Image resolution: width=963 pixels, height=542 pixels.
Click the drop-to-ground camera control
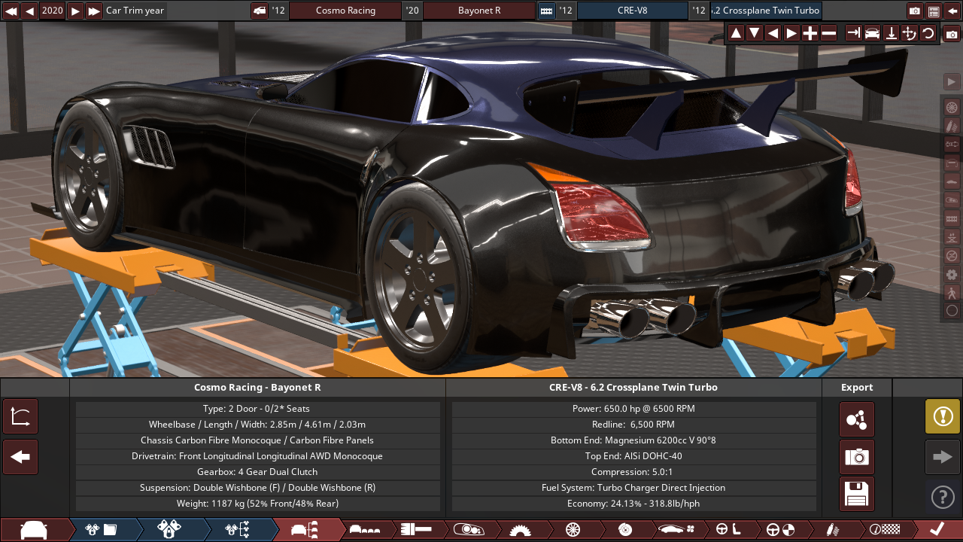(x=891, y=32)
